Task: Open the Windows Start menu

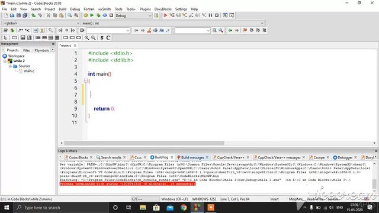Action: coord(7,208)
